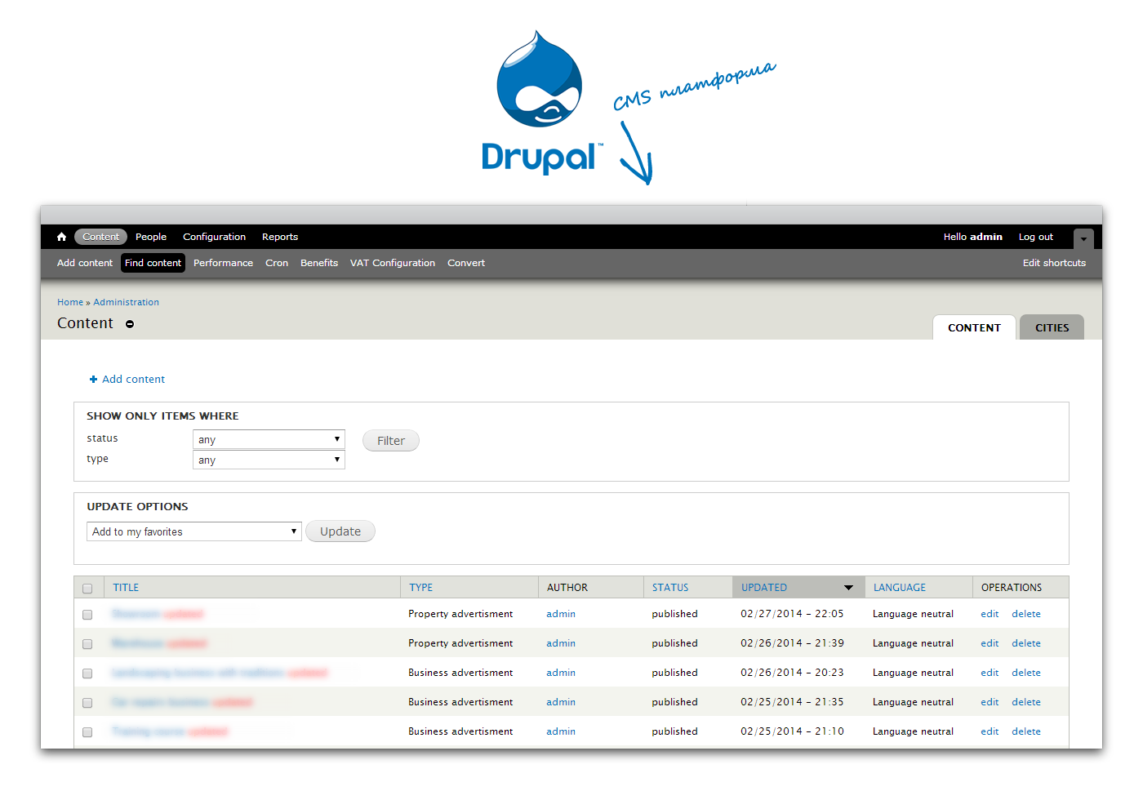Click the Add content action link
The image size is (1143, 809).
point(133,379)
